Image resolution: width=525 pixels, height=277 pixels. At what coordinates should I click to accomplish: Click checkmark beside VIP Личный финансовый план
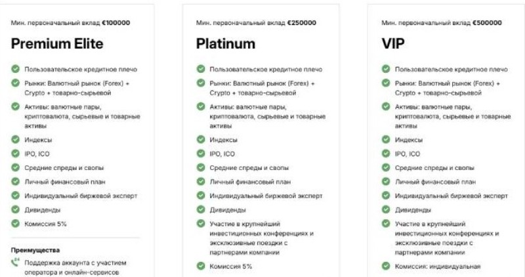[x=386, y=182]
